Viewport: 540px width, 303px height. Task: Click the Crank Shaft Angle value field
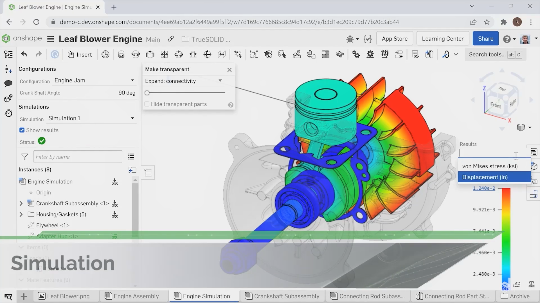(99, 93)
